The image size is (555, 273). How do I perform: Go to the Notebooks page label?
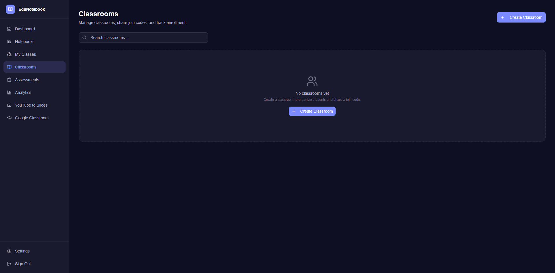point(25,42)
